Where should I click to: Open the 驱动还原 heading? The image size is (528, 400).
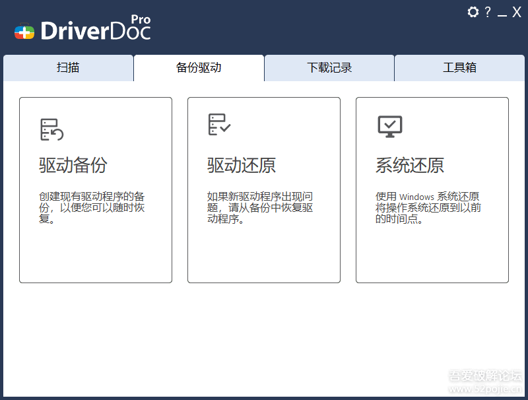(x=242, y=165)
